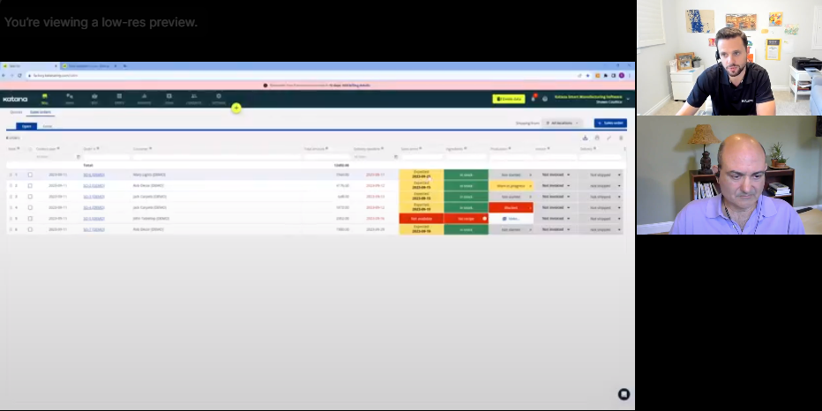
Task: Open the Stock section icon
Action: tap(119, 99)
